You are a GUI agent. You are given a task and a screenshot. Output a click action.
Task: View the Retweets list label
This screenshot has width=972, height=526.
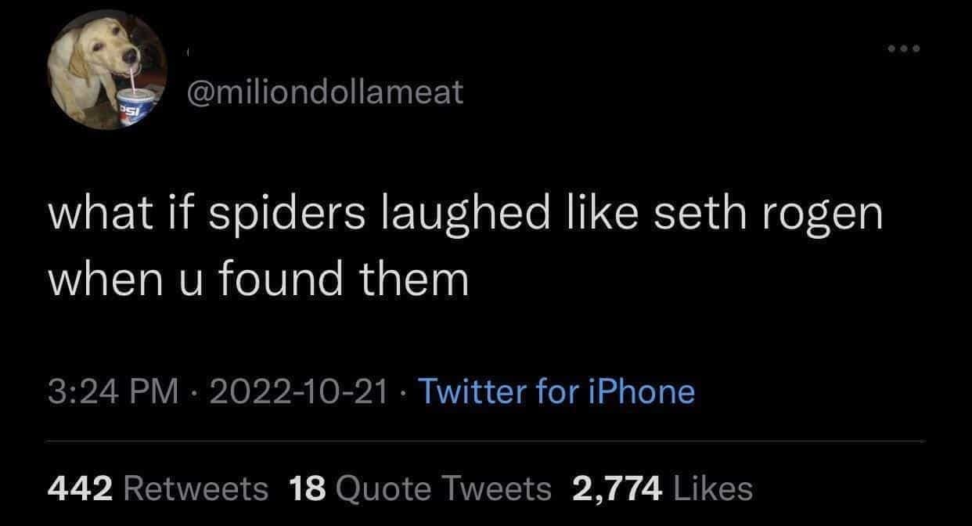[196, 488]
